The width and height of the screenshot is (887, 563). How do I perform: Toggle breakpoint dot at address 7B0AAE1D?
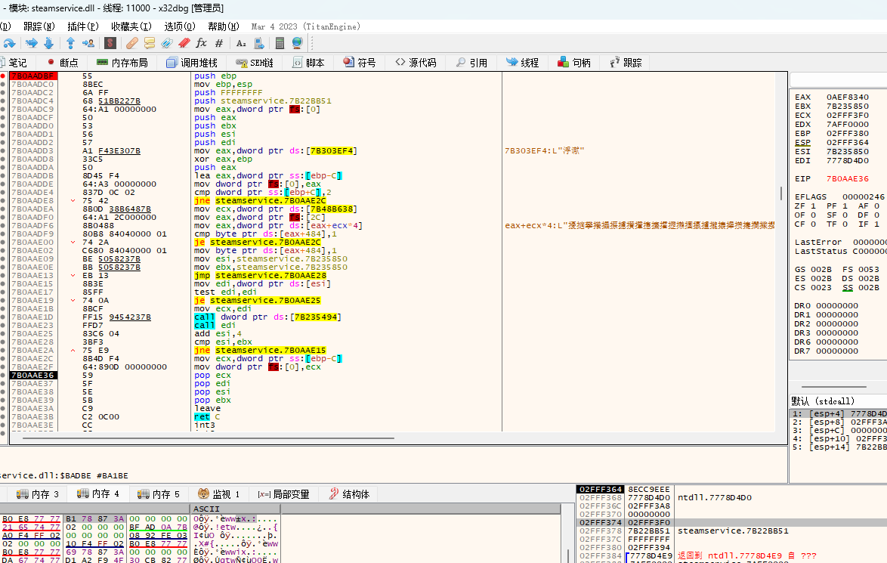3,317
